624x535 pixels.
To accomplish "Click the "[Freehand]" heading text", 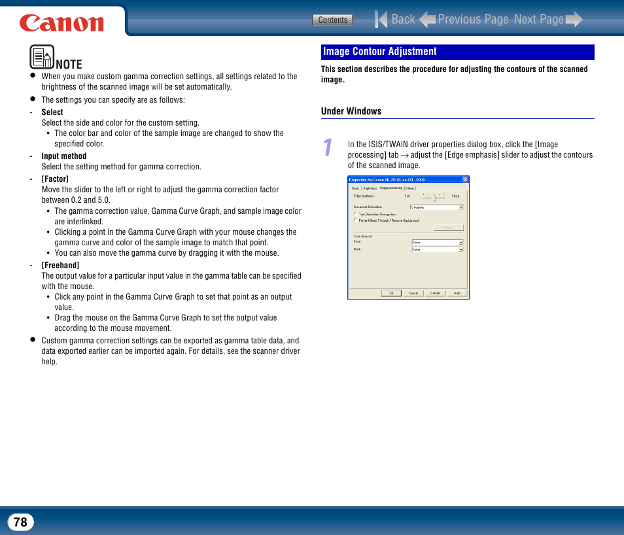I will pyautogui.click(x=60, y=266).
